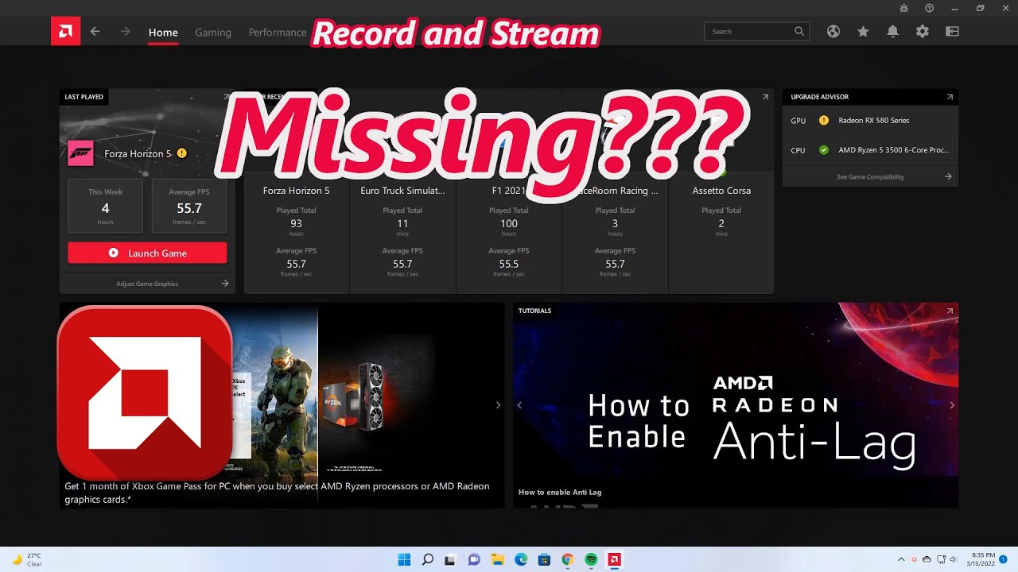The image size is (1018, 572).
Task: Open Adjust Game Graphics link
Action: (x=147, y=284)
